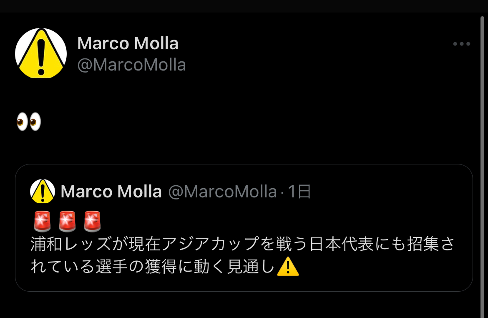Click the eyes emoji in the tweet body
Screen dimensions: 488x318
point(29,121)
